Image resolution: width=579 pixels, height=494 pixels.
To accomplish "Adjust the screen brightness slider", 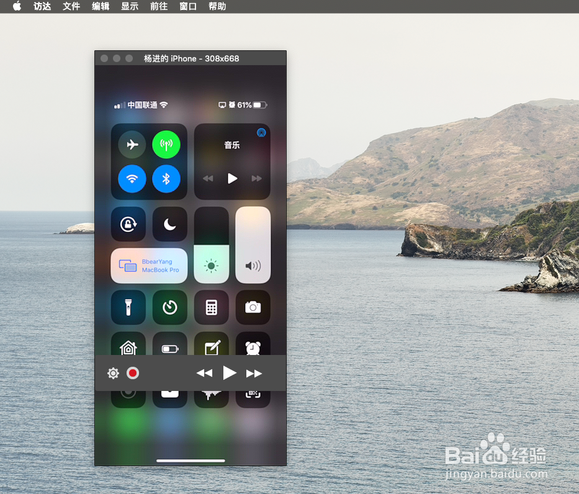I will point(212,245).
